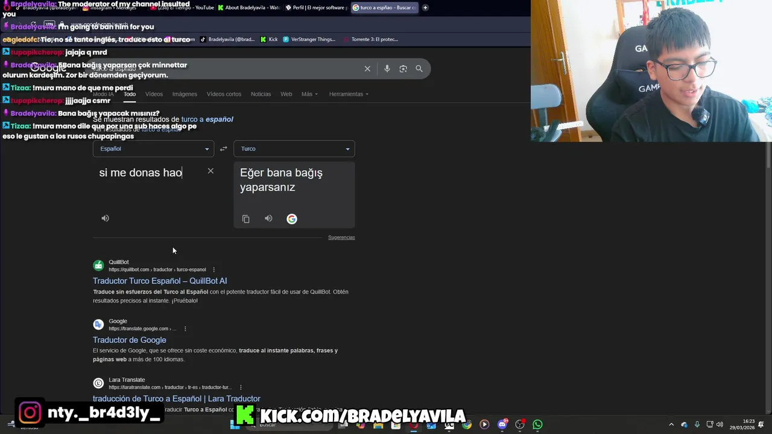This screenshot has width=772, height=434.
Task: Click the Sugerencias link
Action: click(341, 237)
